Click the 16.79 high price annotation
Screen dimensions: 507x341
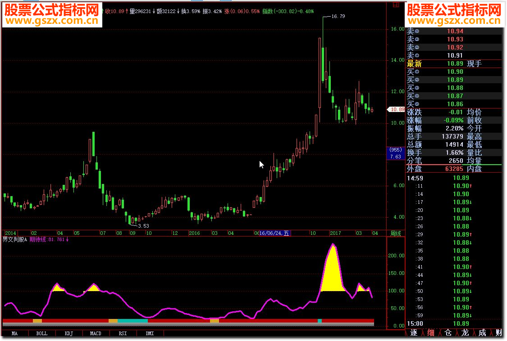tap(338, 16)
